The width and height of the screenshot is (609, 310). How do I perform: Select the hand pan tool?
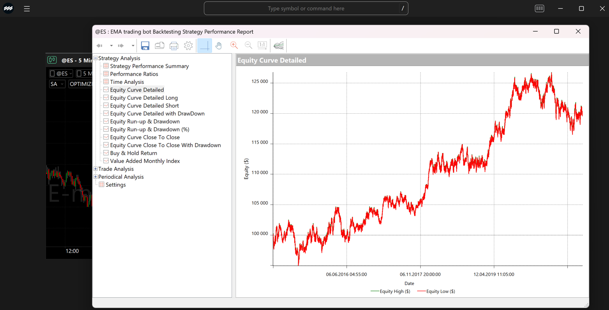(219, 45)
